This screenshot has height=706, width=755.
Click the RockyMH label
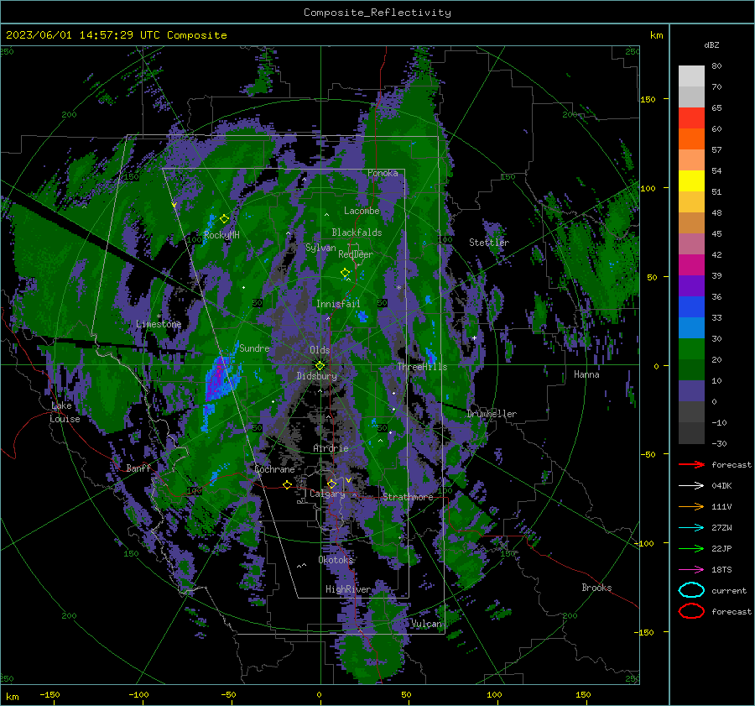[x=221, y=235]
